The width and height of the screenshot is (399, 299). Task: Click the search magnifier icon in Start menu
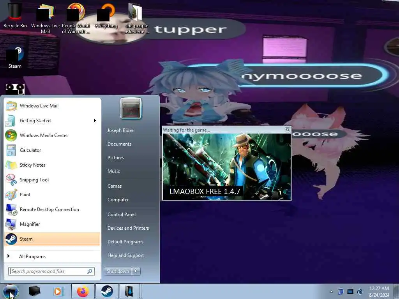tap(90, 271)
